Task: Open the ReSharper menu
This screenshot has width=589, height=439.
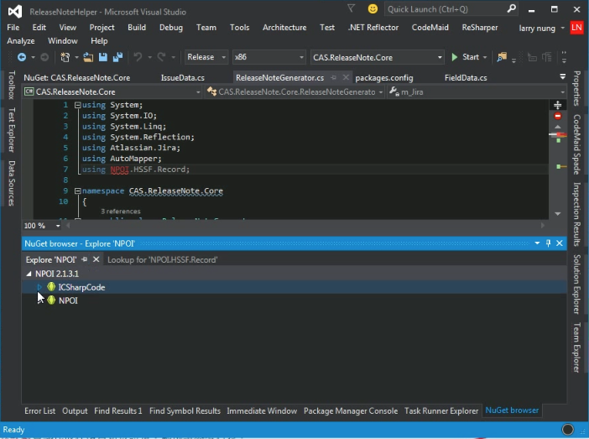Action: pos(480,28)
